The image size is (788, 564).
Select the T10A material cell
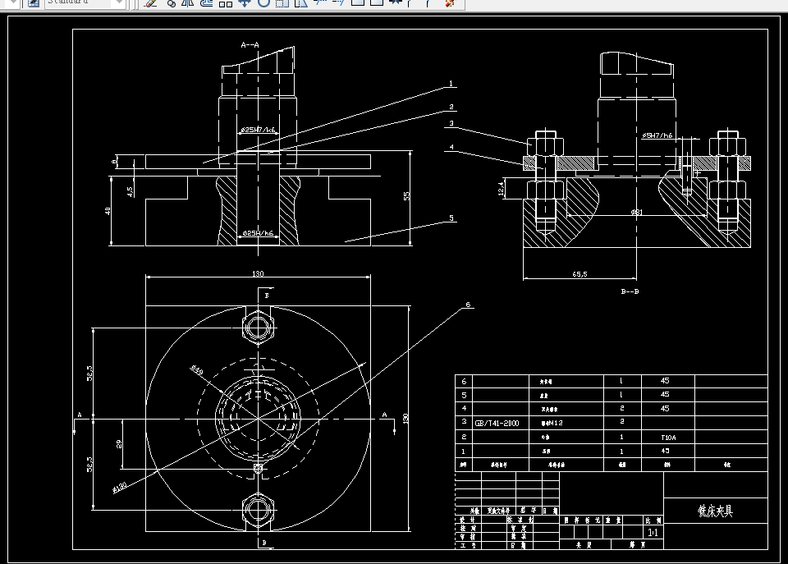tap(668, 438)
